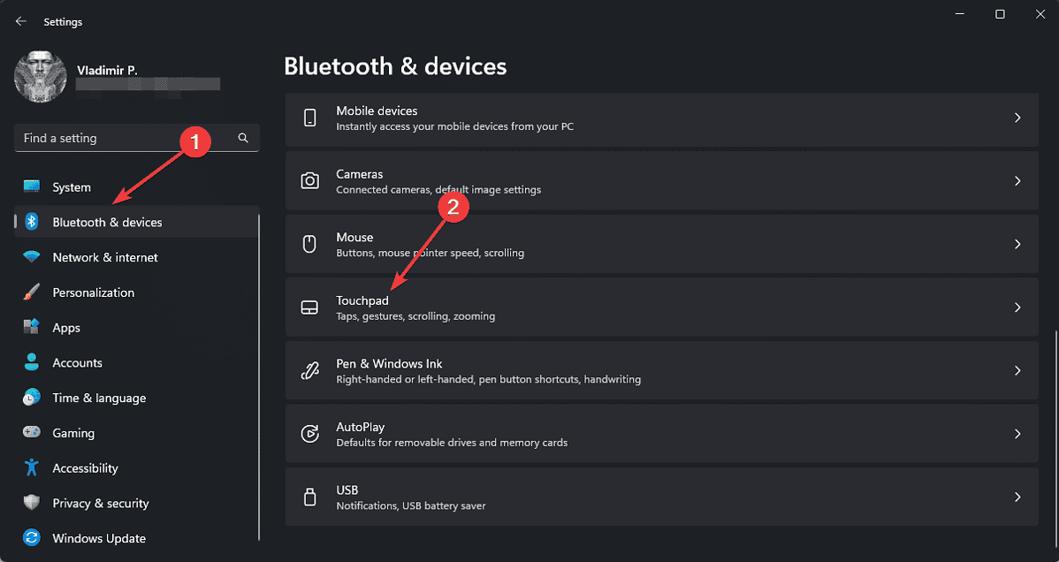Select the USB lock icon
Image resolution: width=1059 pixels, height=562 pixels.
pyautogui.click(x=310, y=496)
